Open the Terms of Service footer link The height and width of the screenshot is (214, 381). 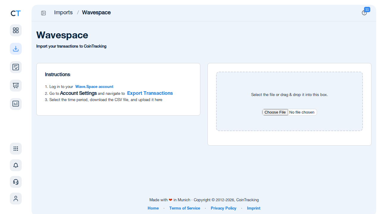click(185, 208)
